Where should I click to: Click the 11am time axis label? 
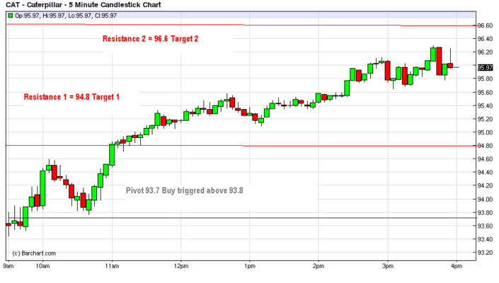click(x=112, y=266)
